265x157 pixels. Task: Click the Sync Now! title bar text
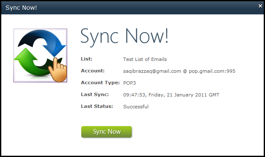21,8
